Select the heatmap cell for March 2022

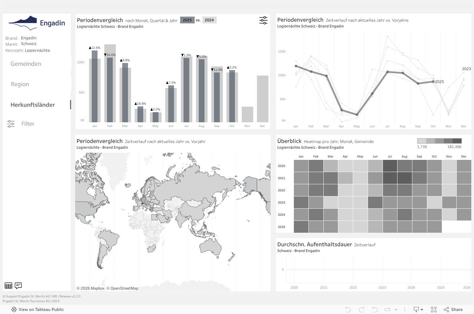[331, 190]
